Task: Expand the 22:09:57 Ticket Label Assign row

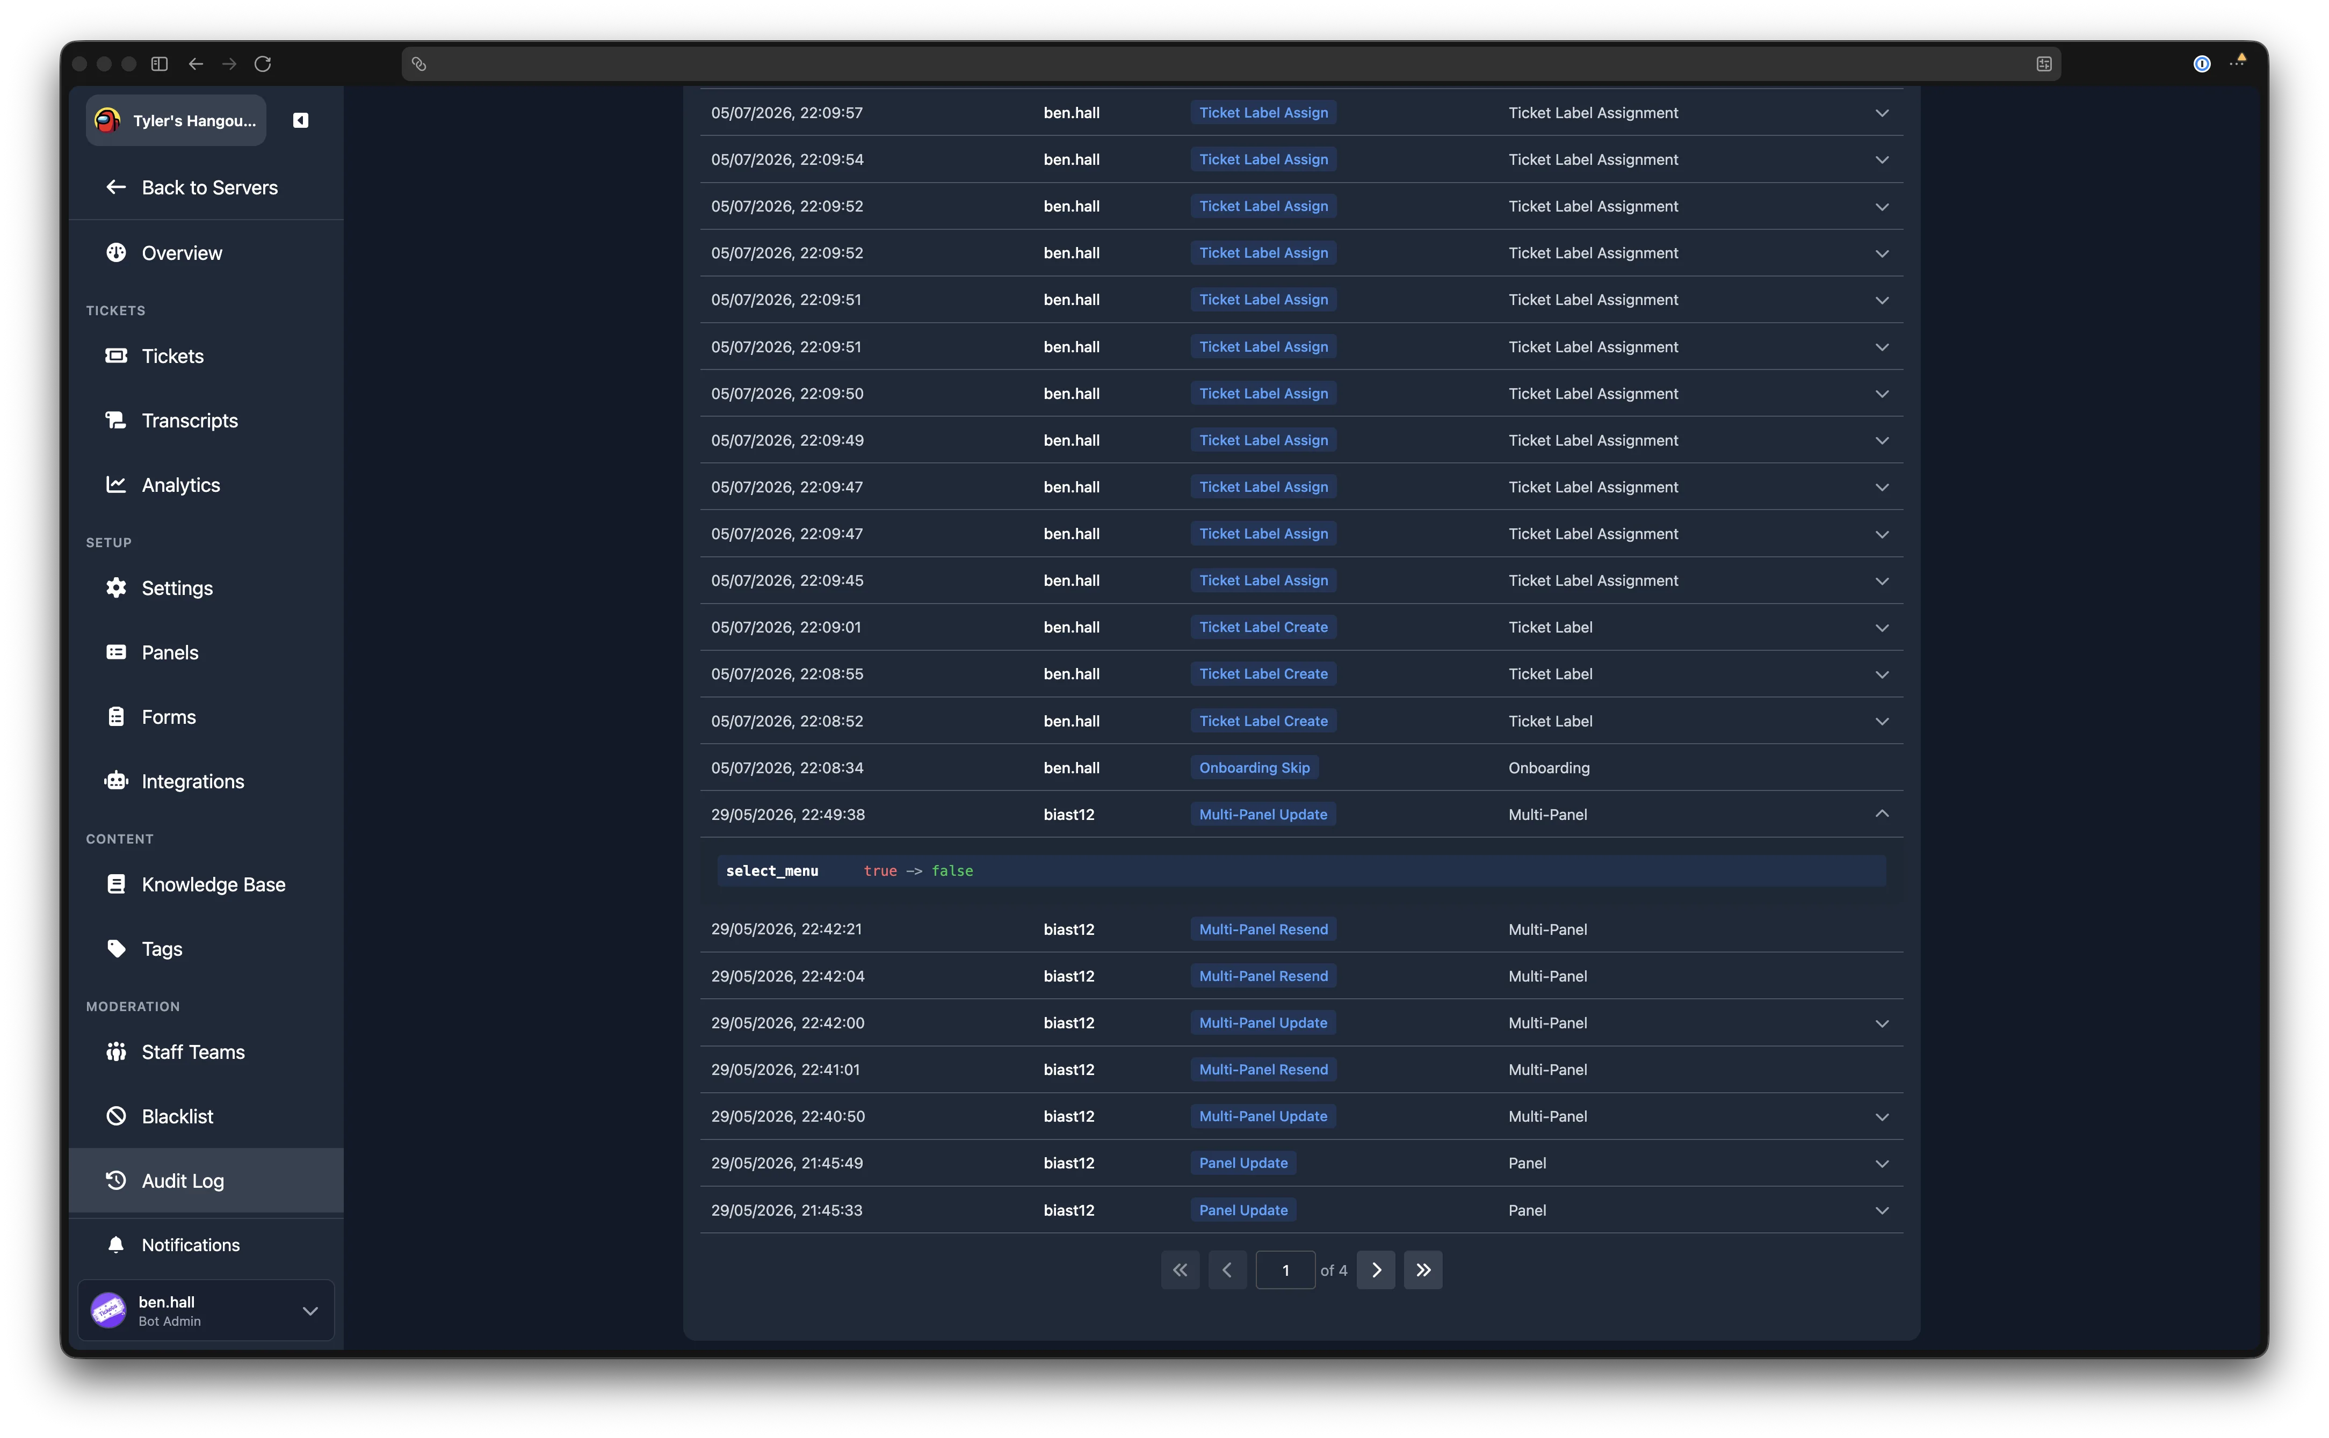Action: click(1882, 113)
